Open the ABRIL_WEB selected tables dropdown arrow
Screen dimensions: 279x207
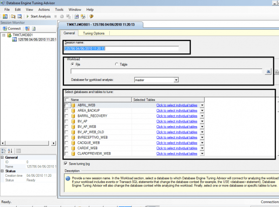tap(202, 105)
